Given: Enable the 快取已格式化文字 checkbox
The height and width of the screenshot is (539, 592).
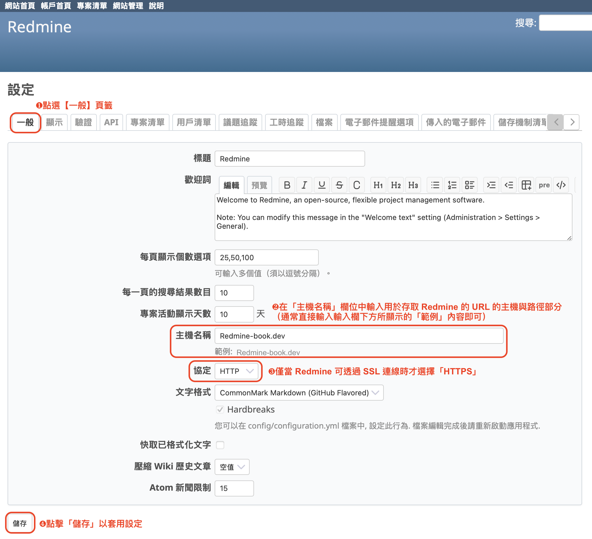Looking at the screenshot, I should coord(220,445).
